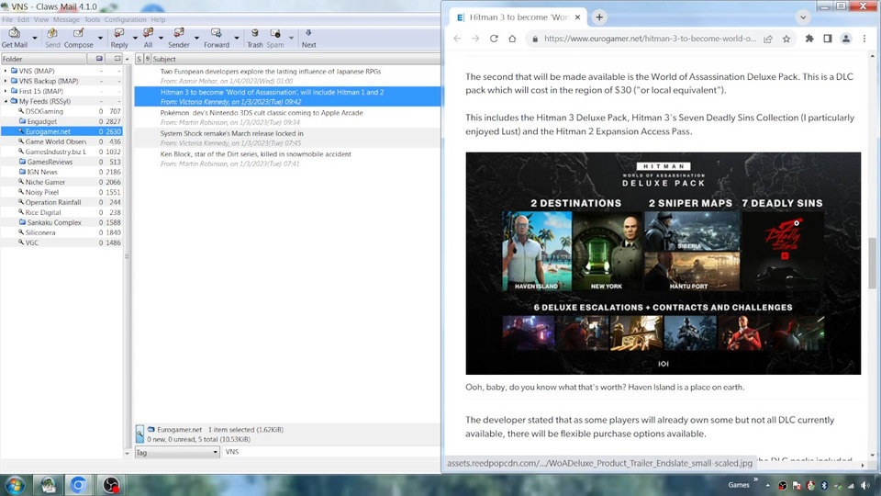The height and width of the screenshot is (496, 881).
Task: Open the Compose dropdown arrow
Action: (x=100, y=39)
